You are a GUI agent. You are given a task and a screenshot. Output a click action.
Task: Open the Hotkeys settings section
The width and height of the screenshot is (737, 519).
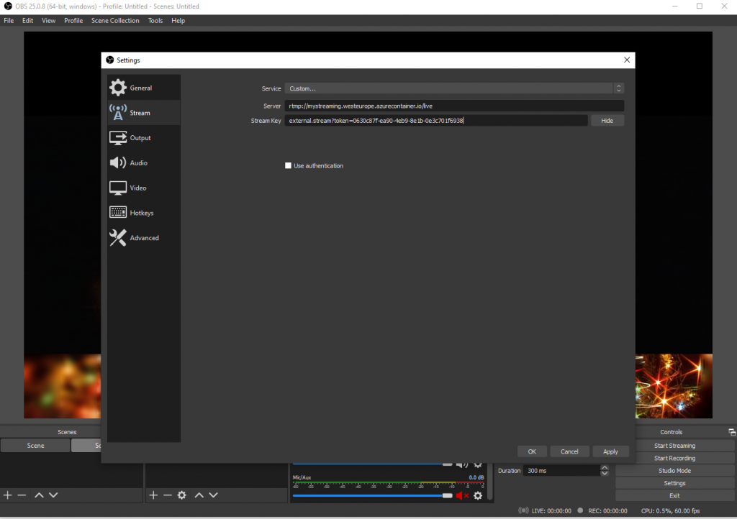141,213
